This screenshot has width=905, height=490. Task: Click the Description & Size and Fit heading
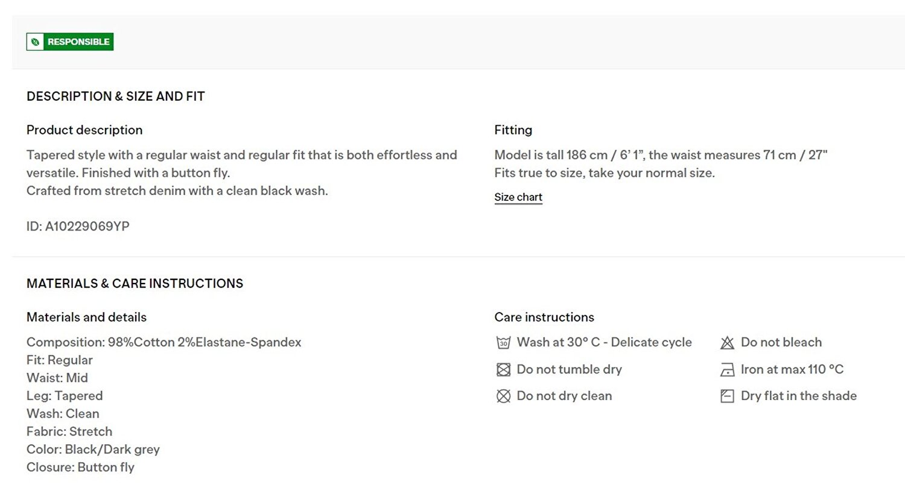coord(116,97)
